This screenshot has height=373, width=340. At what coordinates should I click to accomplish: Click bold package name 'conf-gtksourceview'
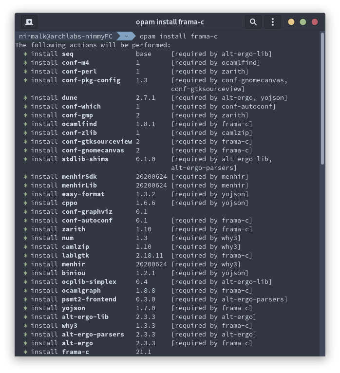click(97, 142)
